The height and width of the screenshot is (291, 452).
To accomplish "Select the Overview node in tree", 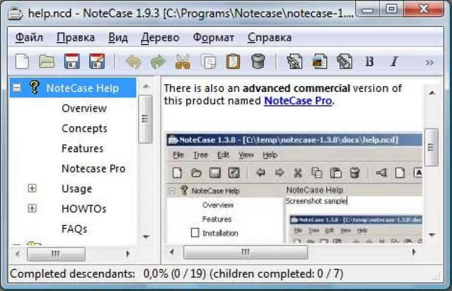I will (84, 108).
